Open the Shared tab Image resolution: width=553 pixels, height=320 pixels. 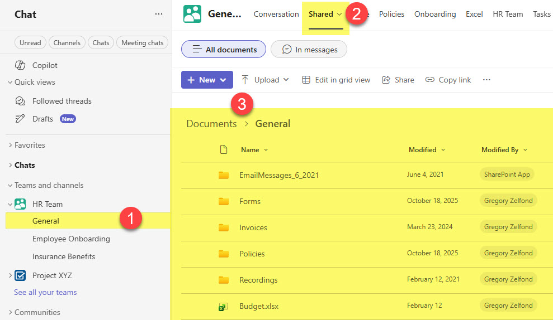point(320,14)
